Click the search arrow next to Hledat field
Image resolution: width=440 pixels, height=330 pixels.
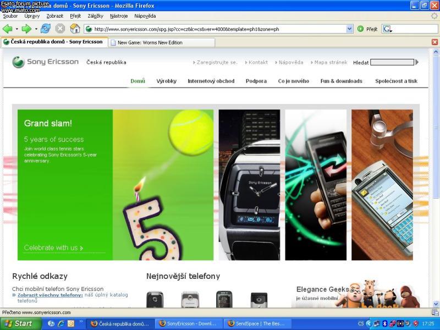(417, 62)
